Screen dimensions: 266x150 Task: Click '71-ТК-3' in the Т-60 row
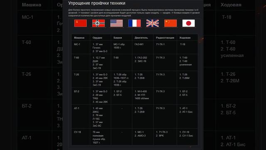pyautogui.click(x=160, y=57)
